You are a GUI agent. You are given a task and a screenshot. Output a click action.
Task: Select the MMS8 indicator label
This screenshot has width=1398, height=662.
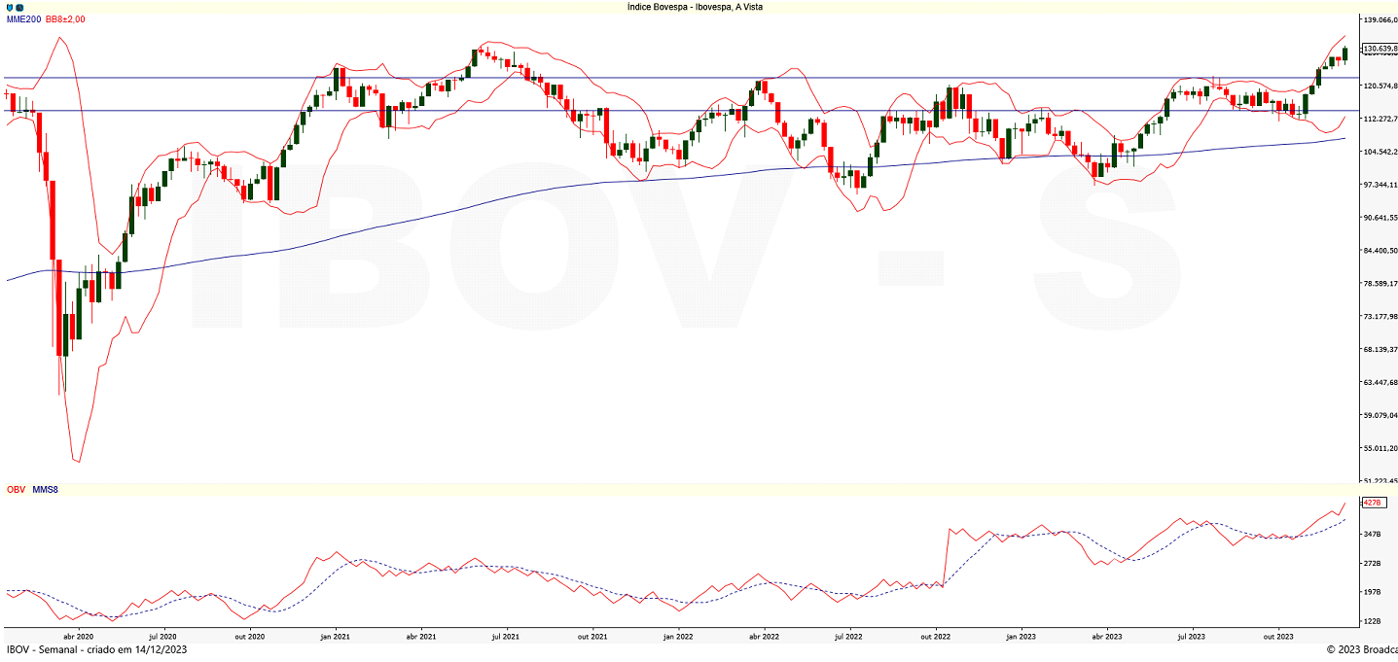(46, 490)
